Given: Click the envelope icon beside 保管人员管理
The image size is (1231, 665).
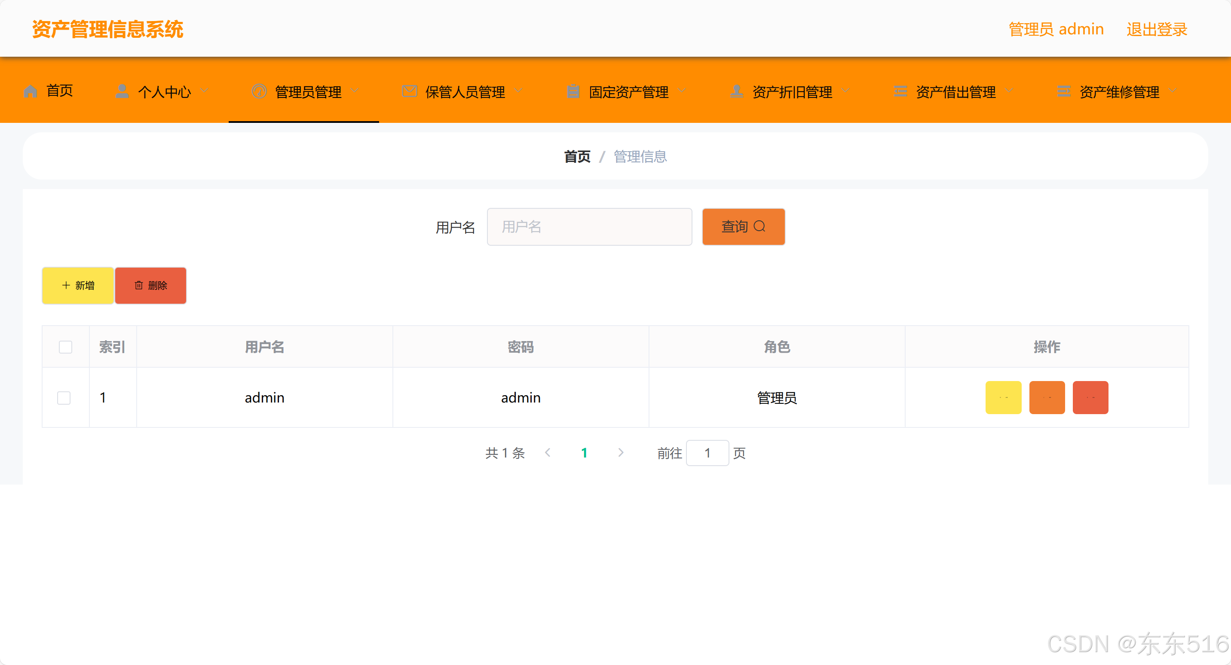Looking at the screenshot, I should coord(410,91).
